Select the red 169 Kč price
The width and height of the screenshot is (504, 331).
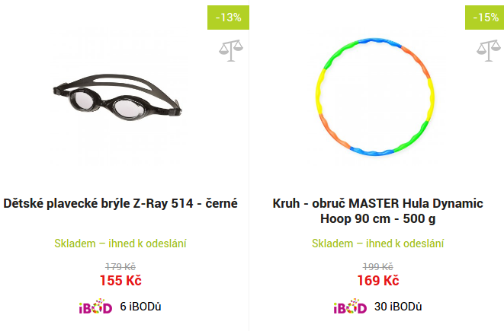[378, 281]
